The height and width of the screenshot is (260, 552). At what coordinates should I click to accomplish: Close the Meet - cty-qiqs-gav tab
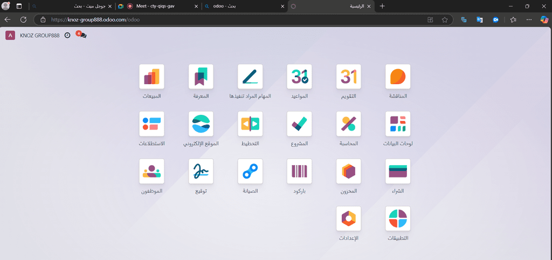tap(196, 6)
